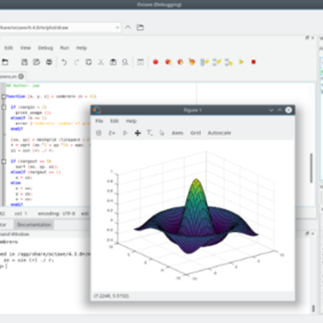Collapse the 'if (nargin' block fold marker
323x323 pixels.
click(x=4, y=107)
